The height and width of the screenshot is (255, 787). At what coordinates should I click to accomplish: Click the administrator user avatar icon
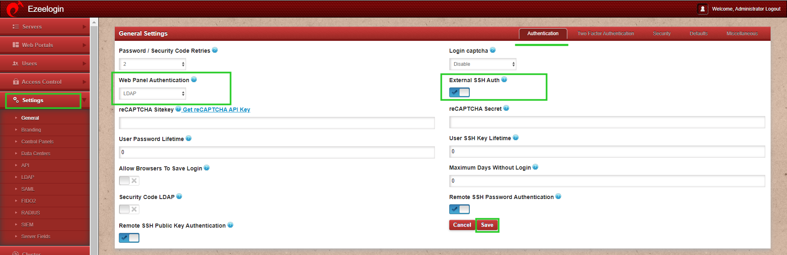tap(703, 9)
